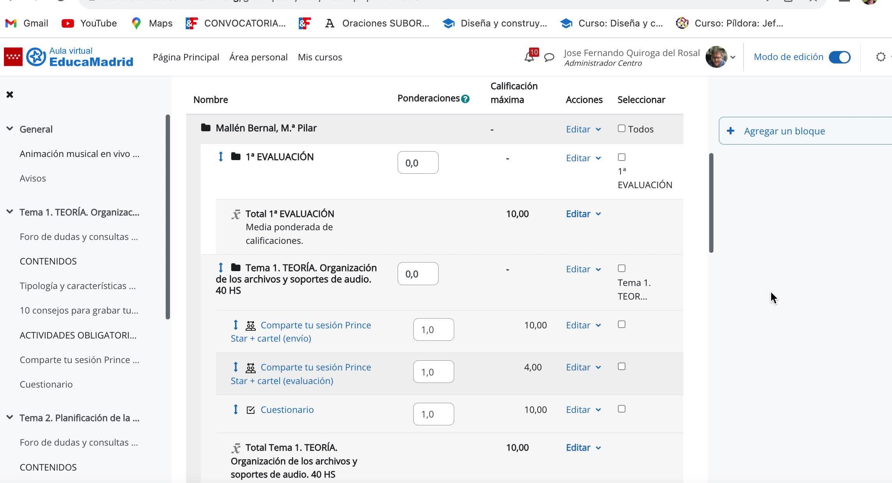892x483 pixels.
Task: Click the YouTube bookmark icon
Action: pos(68,23)
